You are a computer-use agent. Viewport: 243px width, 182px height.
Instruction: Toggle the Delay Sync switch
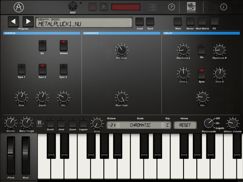click(x=202, y=74)
